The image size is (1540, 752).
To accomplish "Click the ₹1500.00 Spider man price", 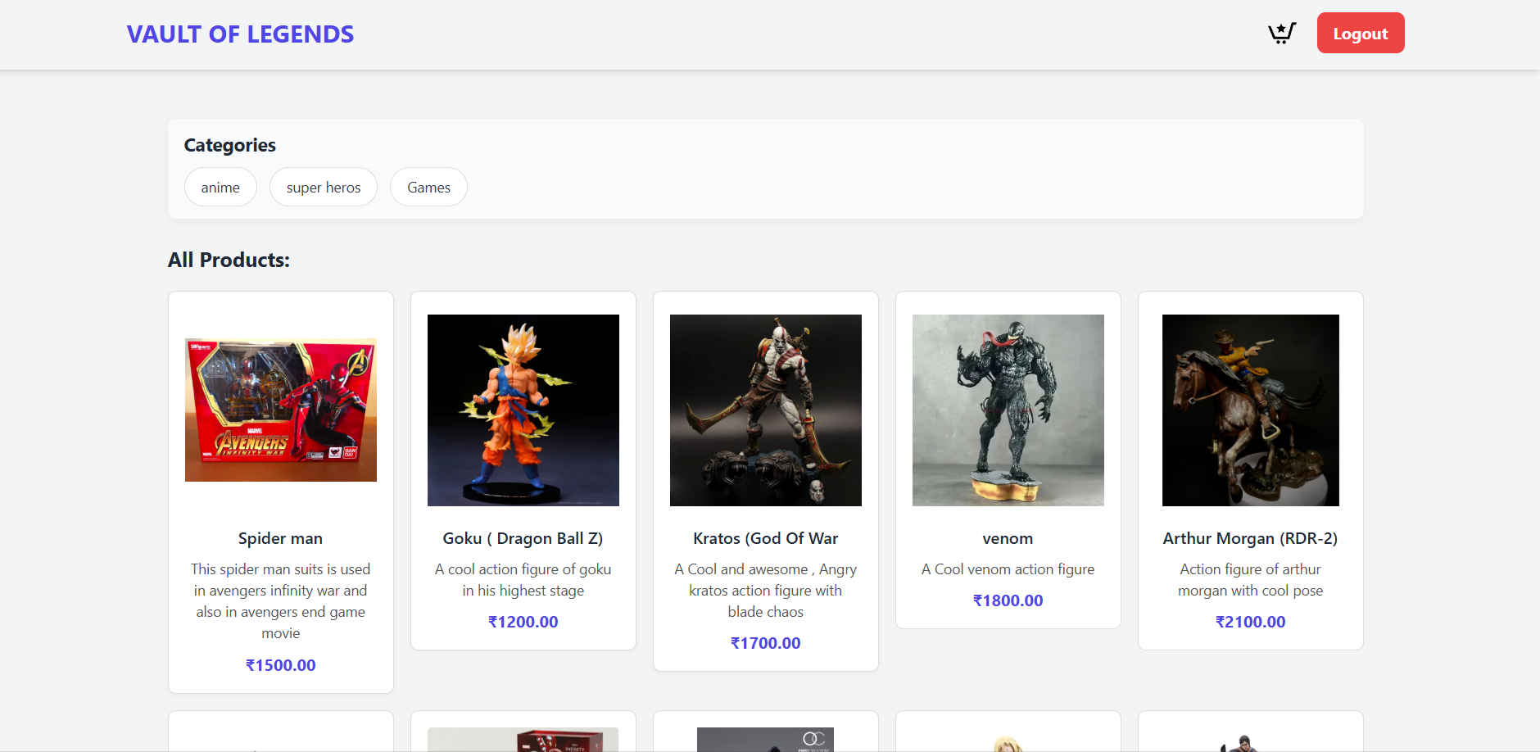I will click(x=280, y=665).
